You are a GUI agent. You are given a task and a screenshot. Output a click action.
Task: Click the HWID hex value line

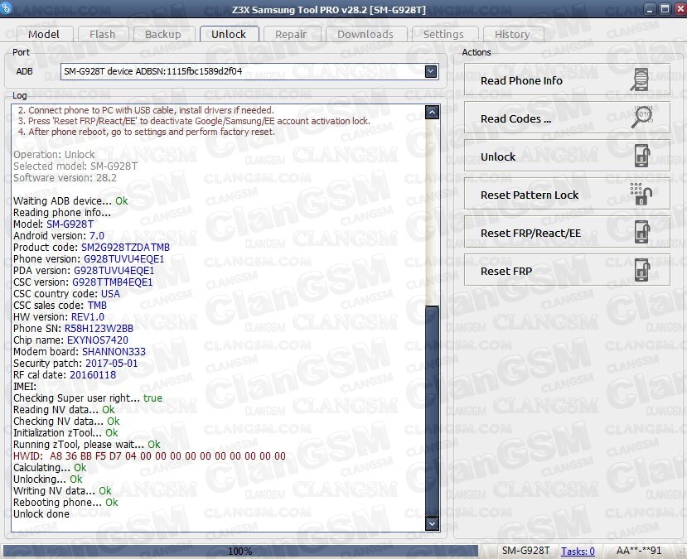coord(149,456)
